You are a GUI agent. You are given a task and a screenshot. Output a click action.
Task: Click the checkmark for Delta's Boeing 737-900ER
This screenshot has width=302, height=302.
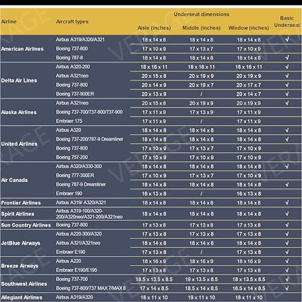287,94
